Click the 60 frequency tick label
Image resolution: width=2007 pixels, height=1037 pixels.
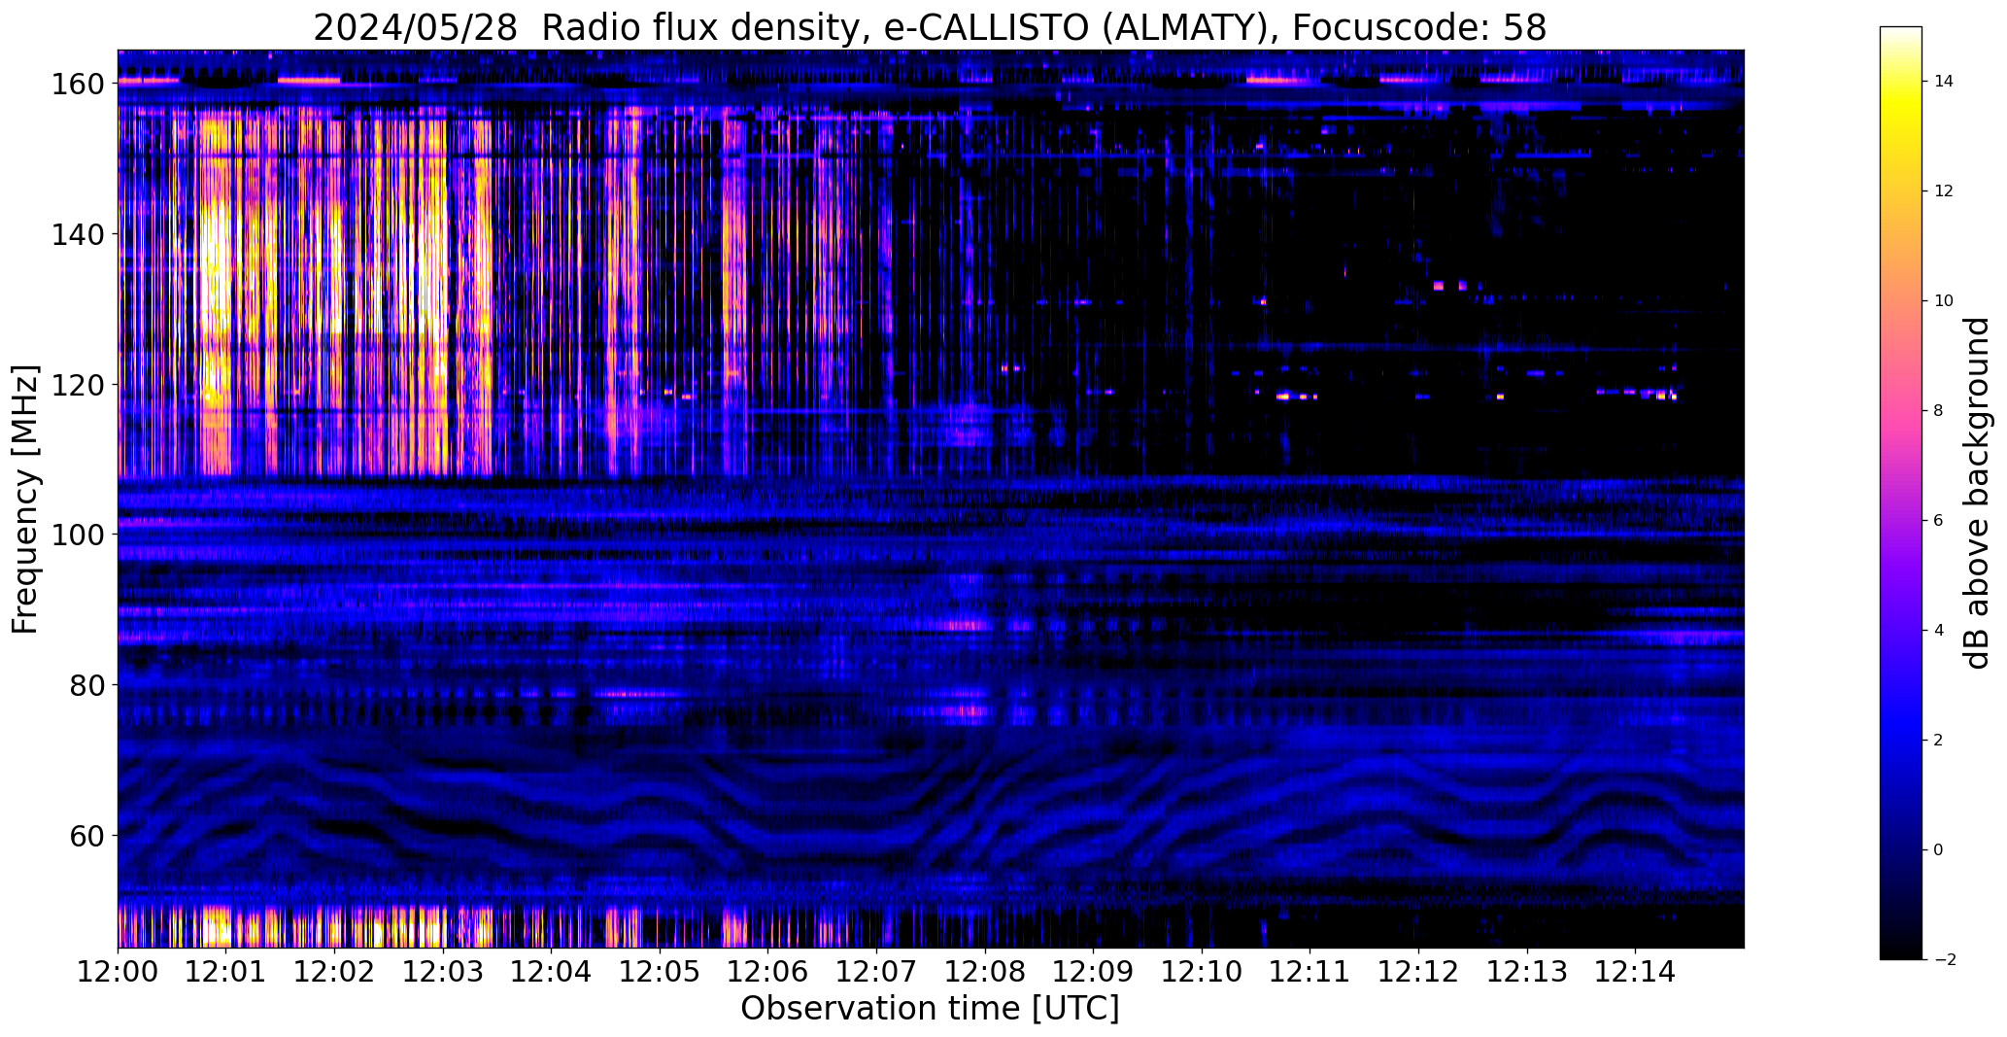click(x=87, y=835)
